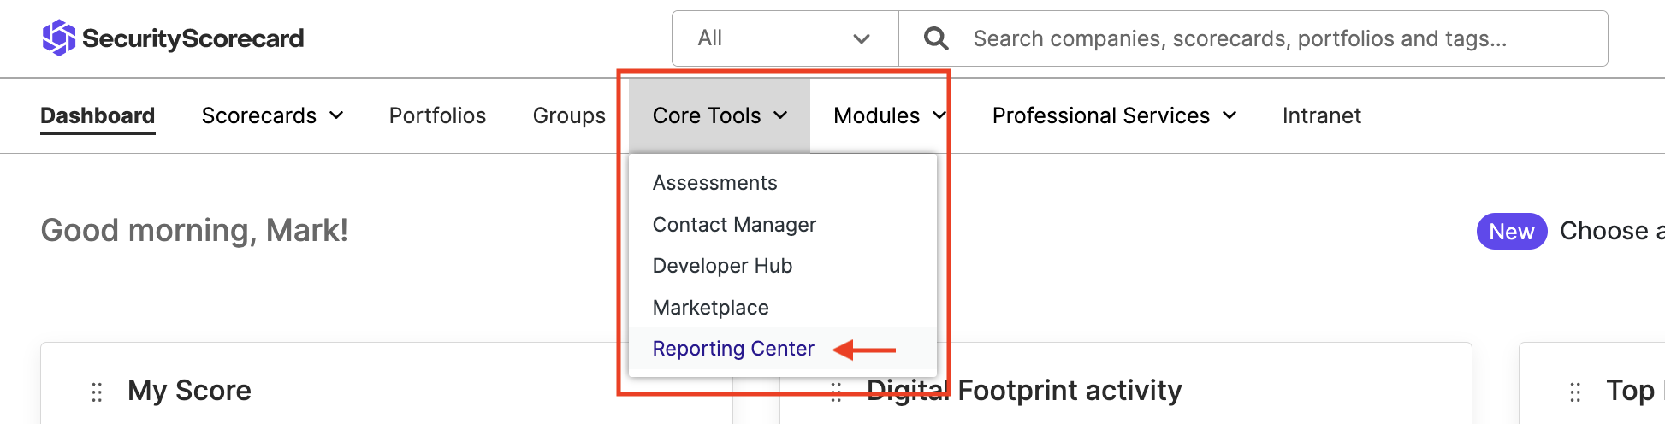This screenshot has width=1665, height=424.
Task: Open the All search filter dropdown
Action: click(785, 38)
